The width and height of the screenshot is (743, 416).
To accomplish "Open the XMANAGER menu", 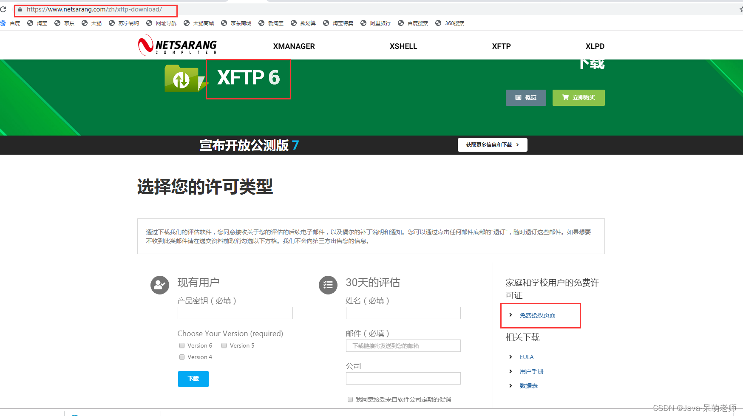I will tap(294, 46).
